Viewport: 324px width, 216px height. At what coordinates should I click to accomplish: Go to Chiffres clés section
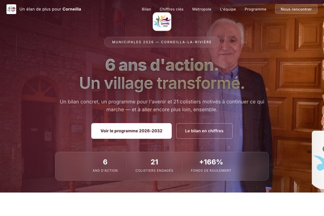(172, 9)
